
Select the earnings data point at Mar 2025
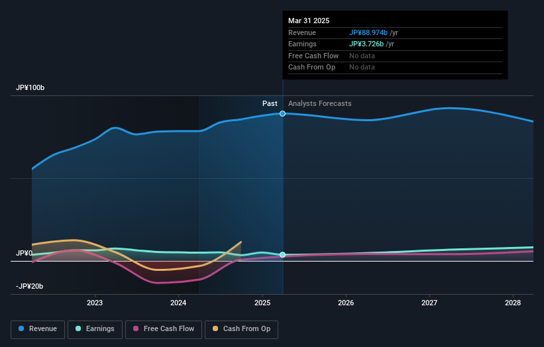tap(283, 255)
